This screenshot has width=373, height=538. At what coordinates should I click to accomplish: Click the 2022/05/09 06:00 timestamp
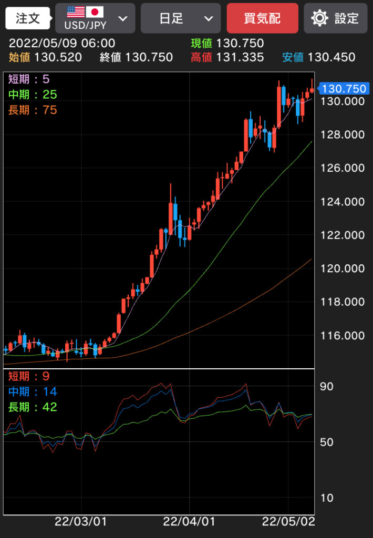pos(62,44)
